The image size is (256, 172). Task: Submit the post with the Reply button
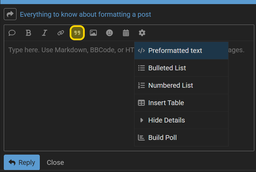pyautogui.click(x=22, y=162)
